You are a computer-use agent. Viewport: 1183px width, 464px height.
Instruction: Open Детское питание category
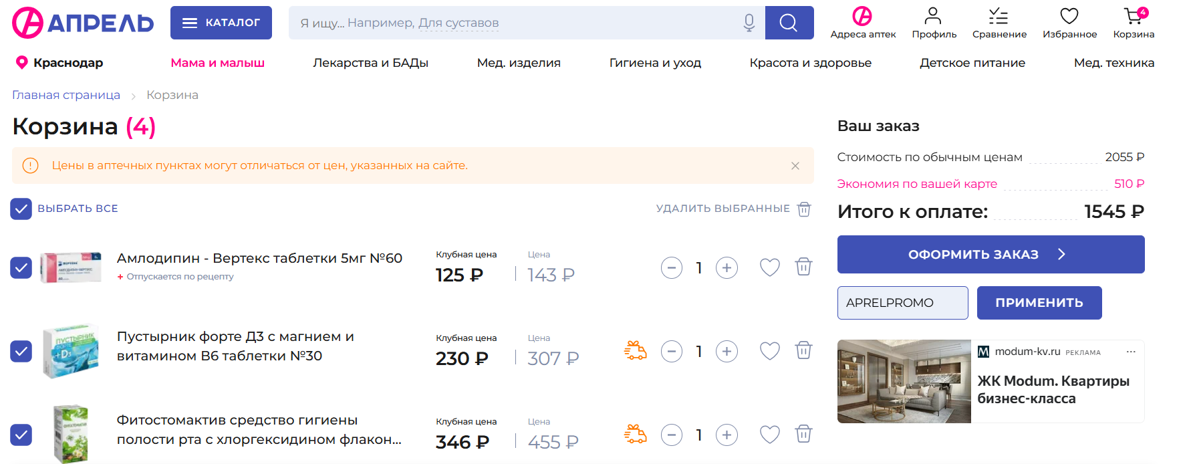pyautogui.click(x=972, y=63)
